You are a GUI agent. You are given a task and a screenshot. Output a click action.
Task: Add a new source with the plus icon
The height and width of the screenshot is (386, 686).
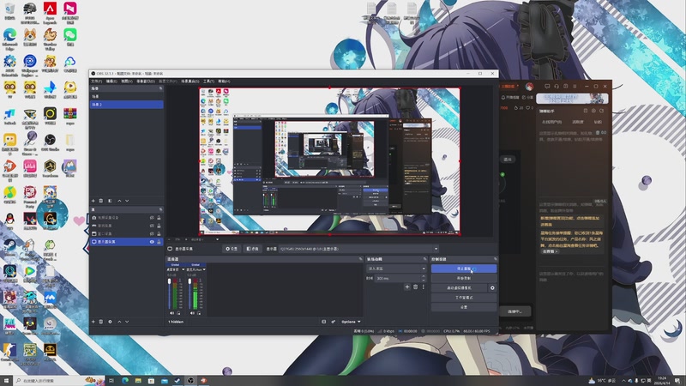pos(93,322)
